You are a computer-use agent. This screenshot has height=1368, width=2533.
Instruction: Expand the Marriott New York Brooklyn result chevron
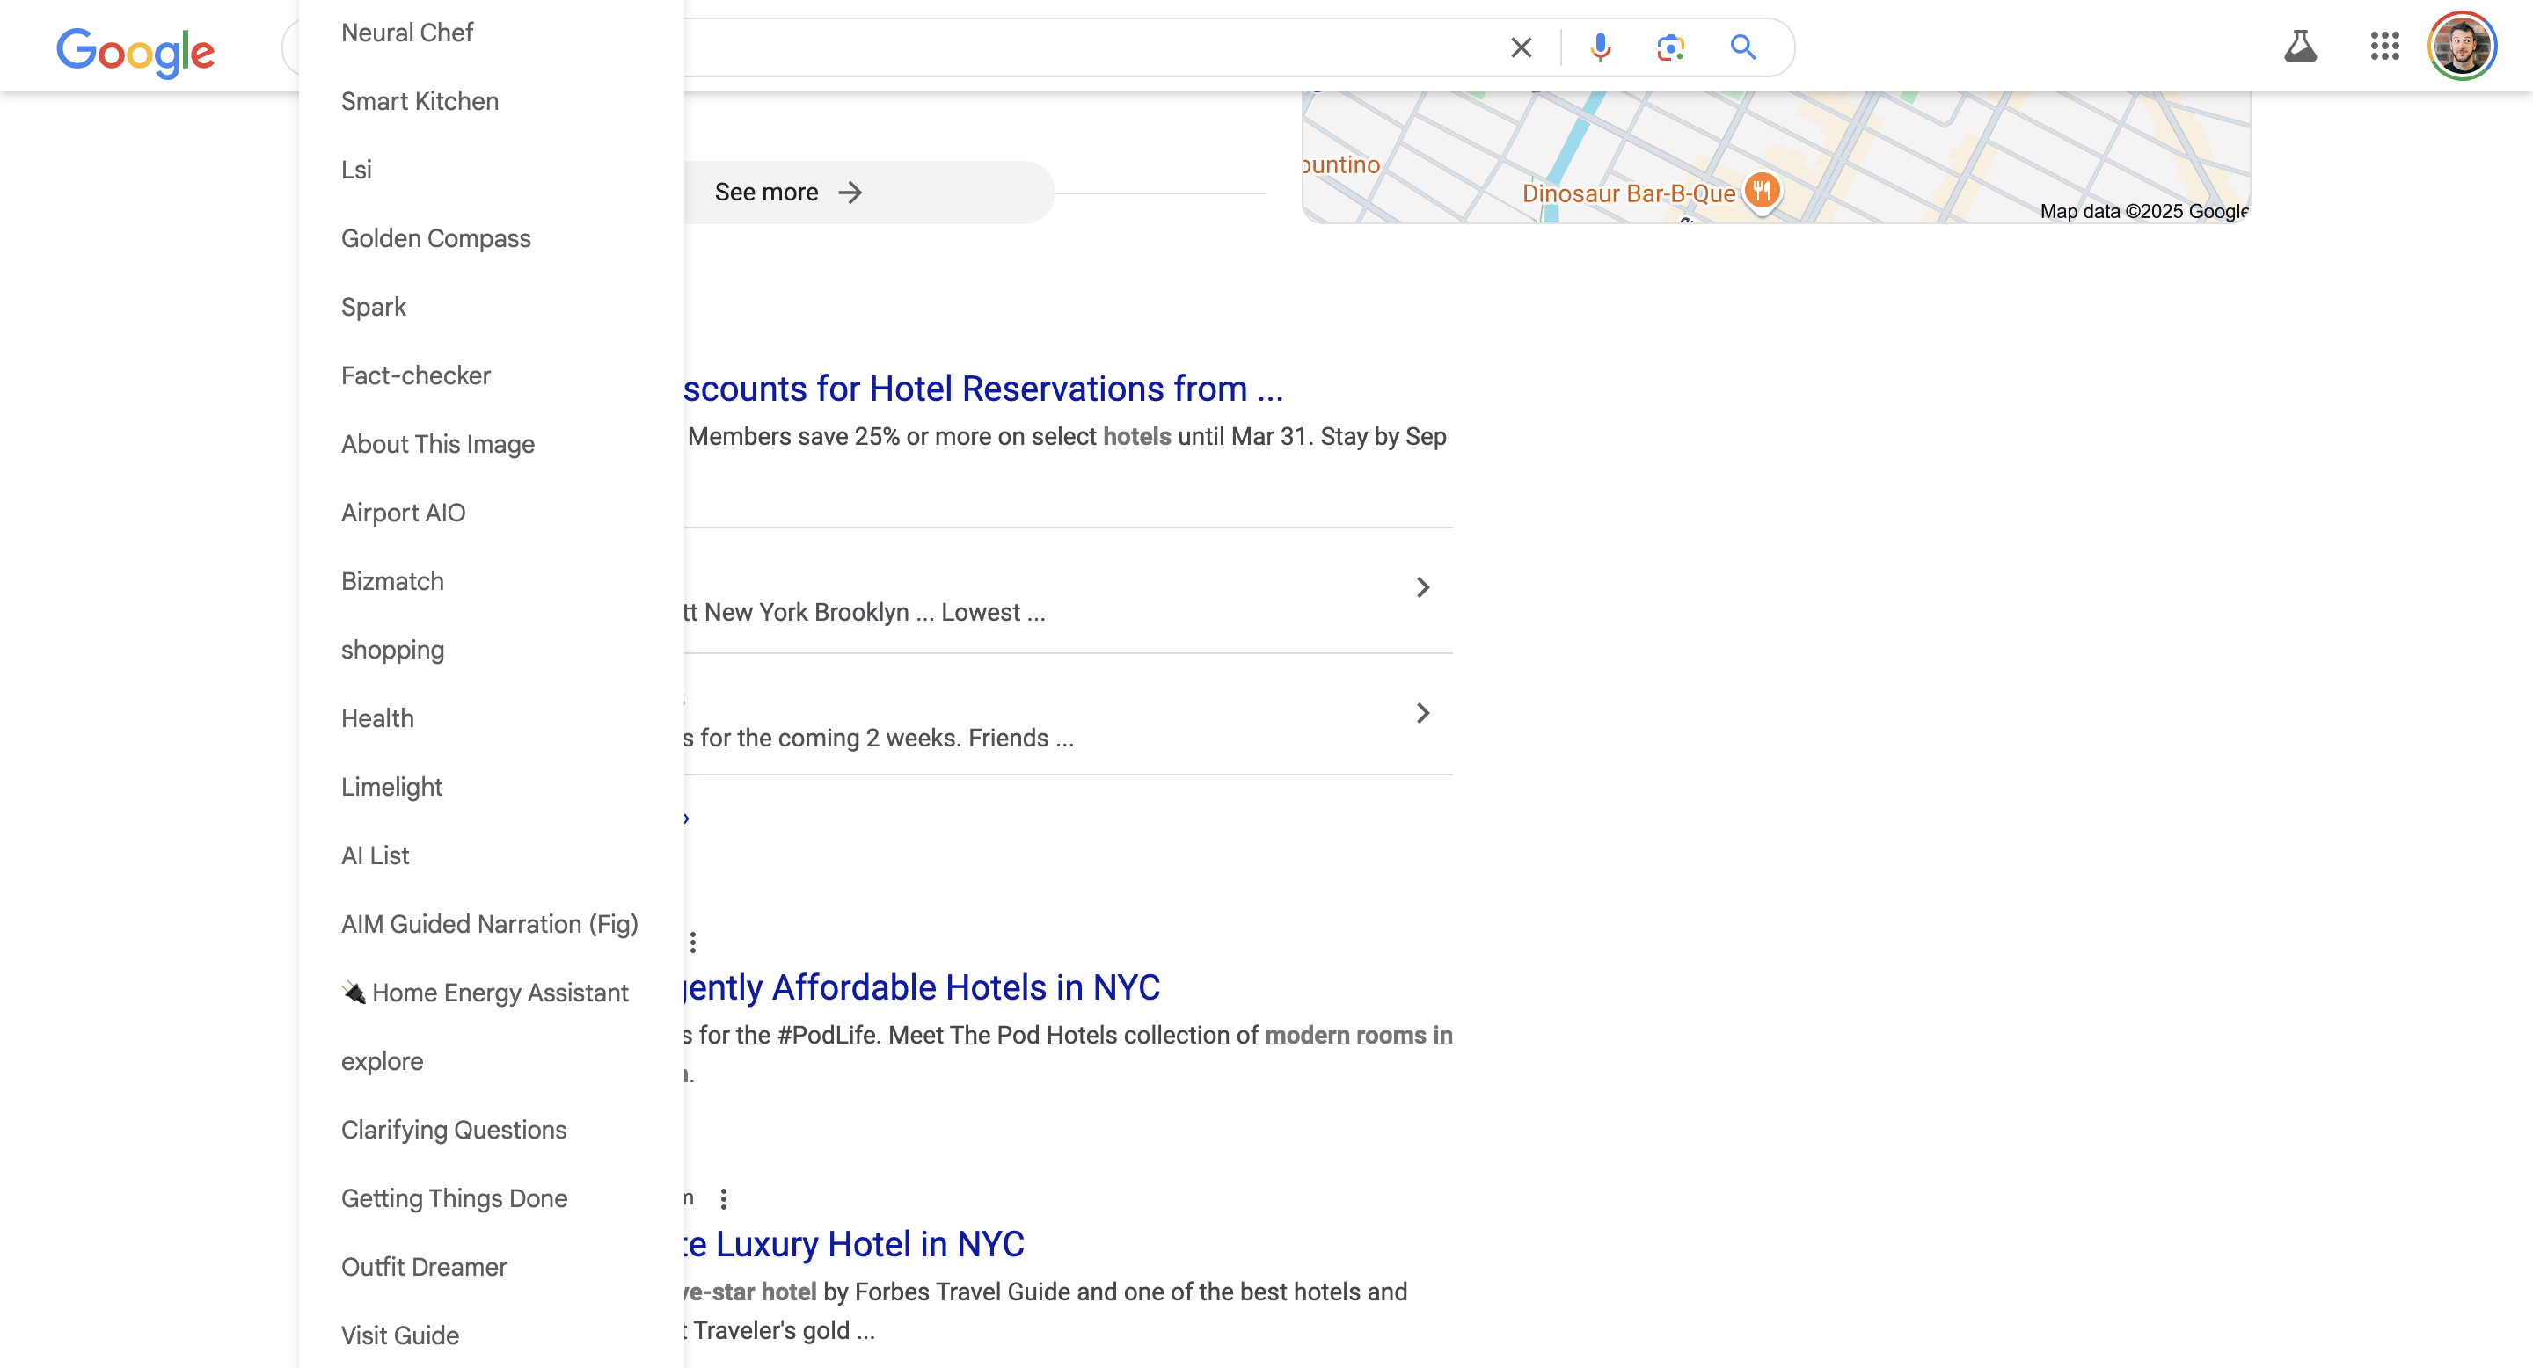click(x=1423, y=586)
